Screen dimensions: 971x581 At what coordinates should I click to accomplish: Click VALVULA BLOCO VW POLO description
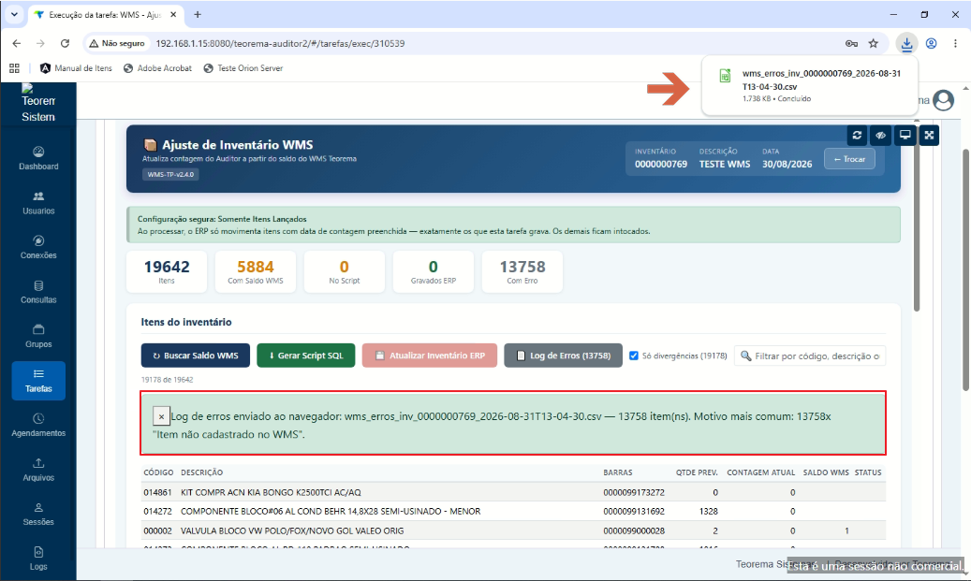pos(292,530)
